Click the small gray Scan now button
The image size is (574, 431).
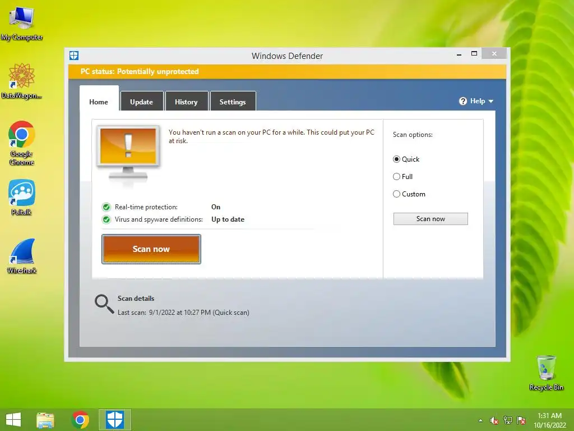pyautogui.click(x=430, y=219)
